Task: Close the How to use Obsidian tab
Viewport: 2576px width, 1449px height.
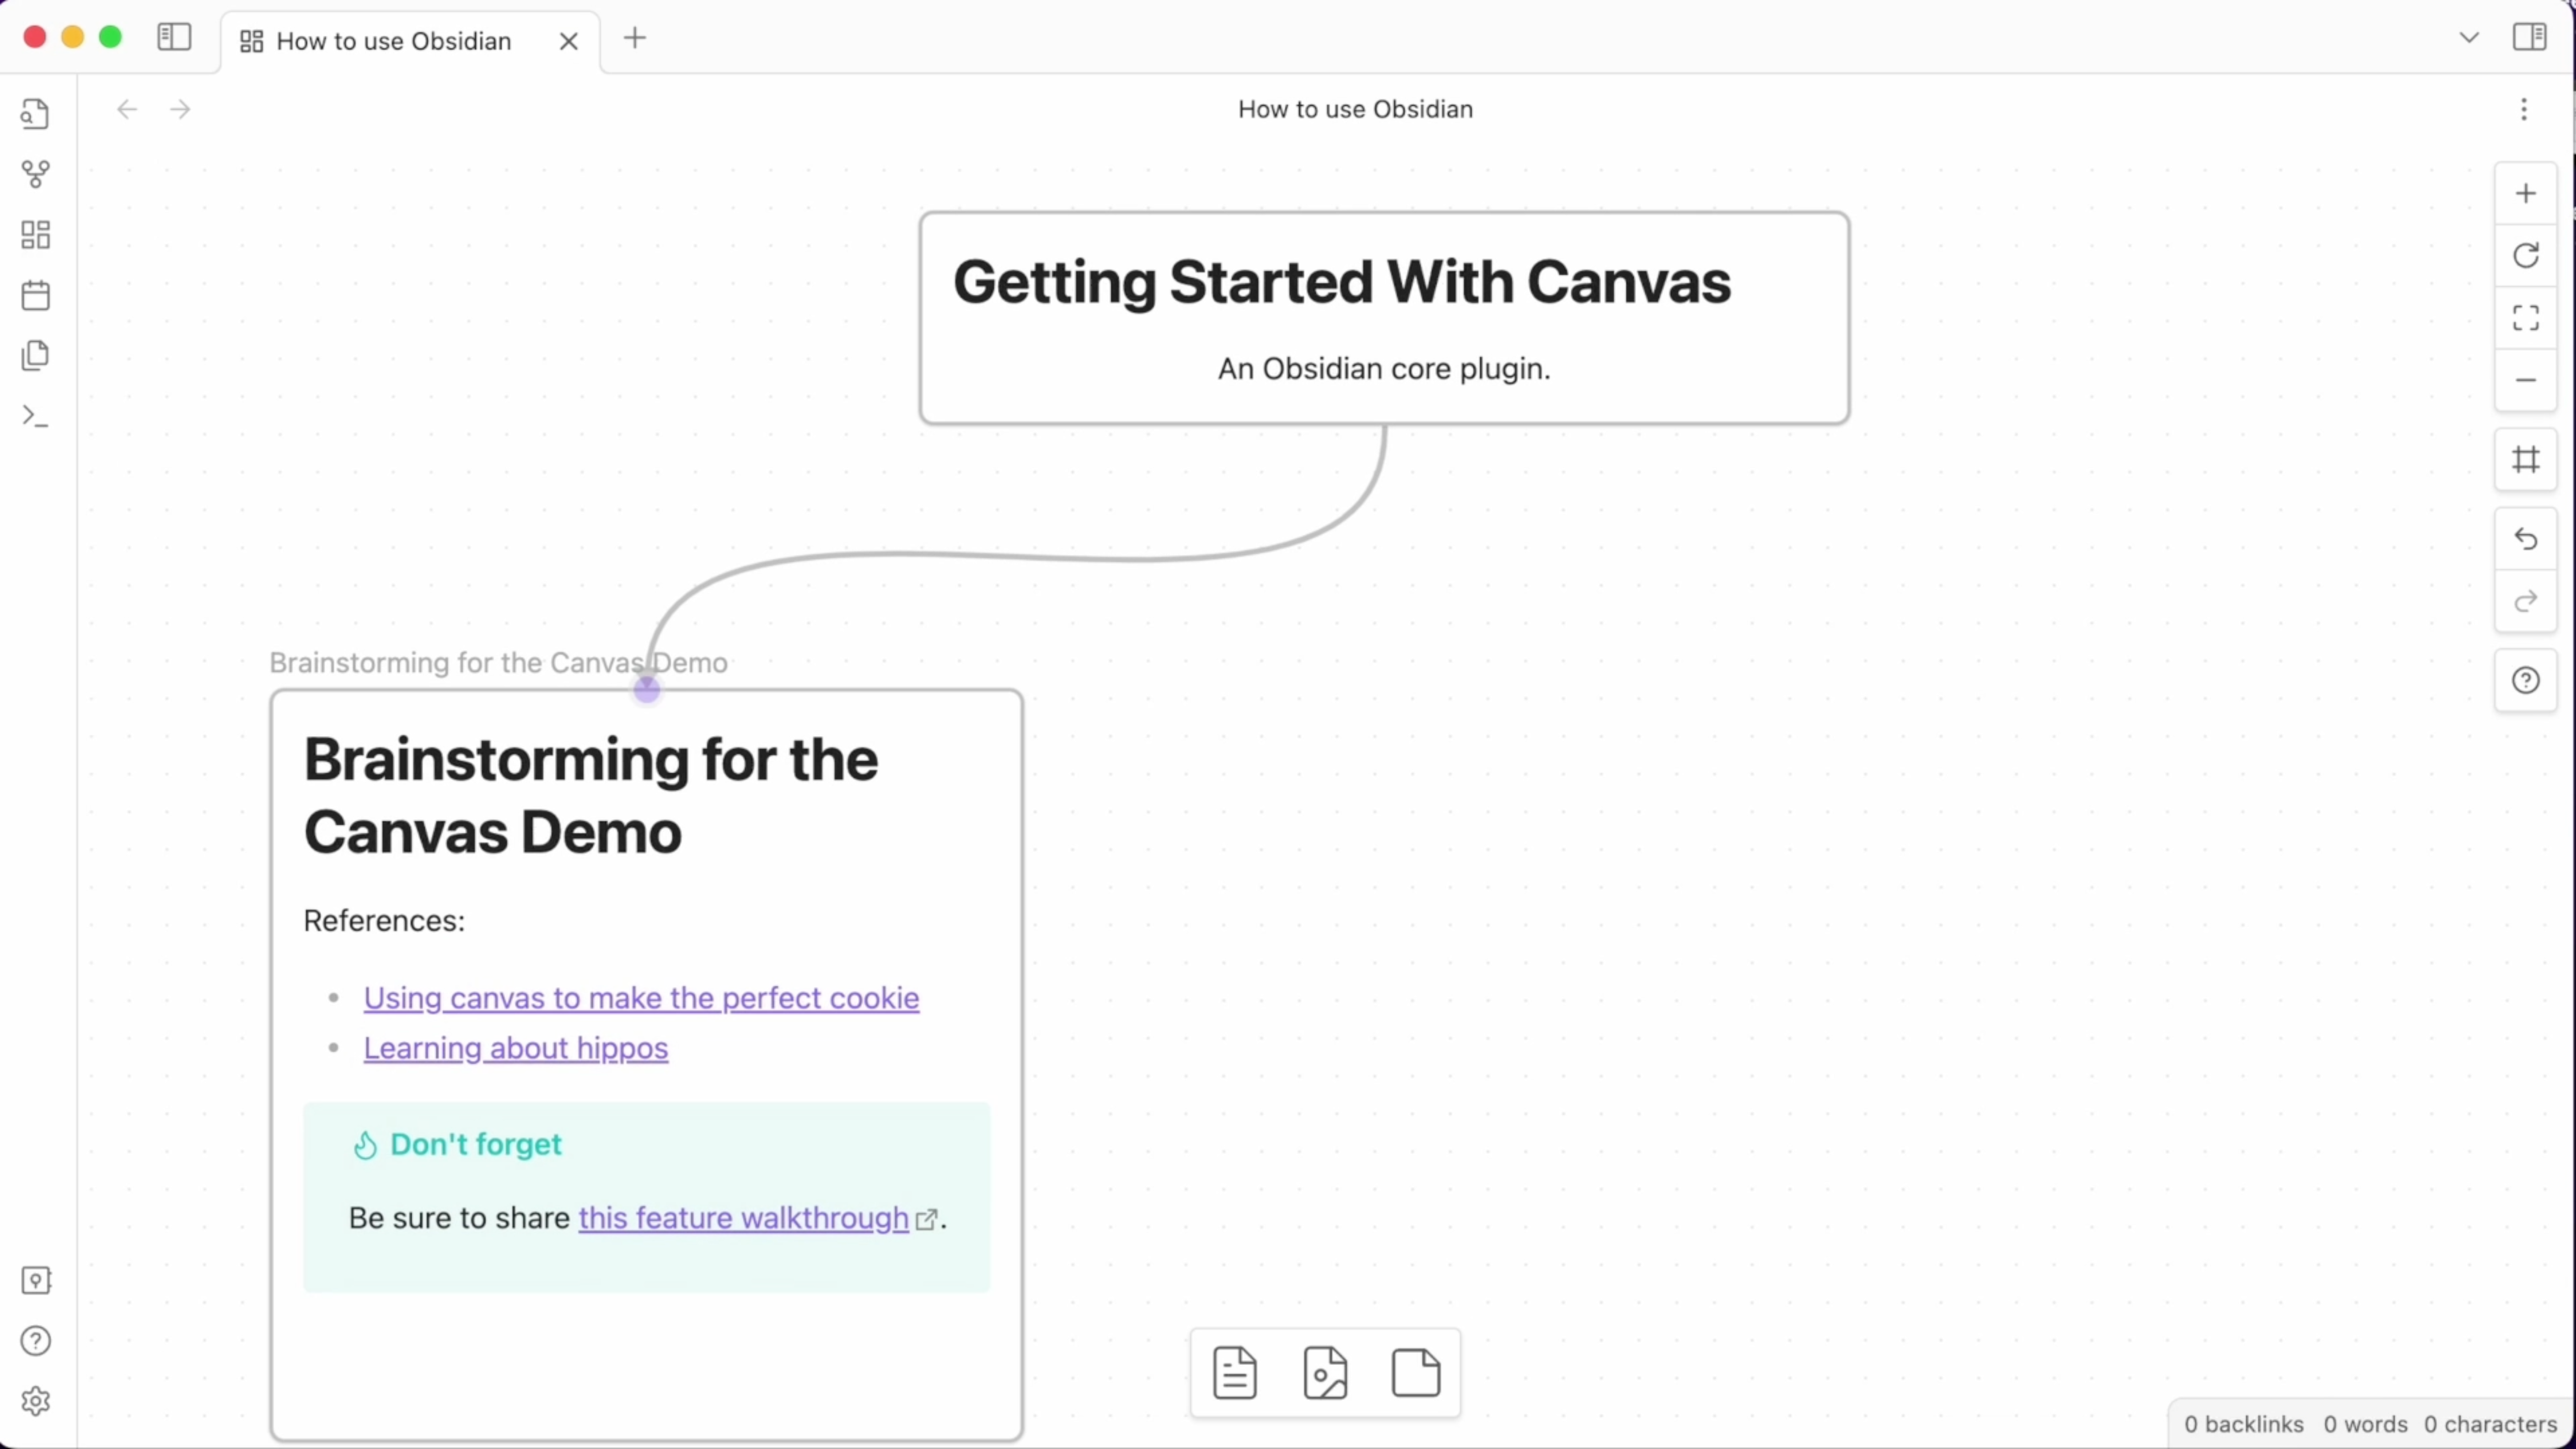Action: click(x=569, y=41)
